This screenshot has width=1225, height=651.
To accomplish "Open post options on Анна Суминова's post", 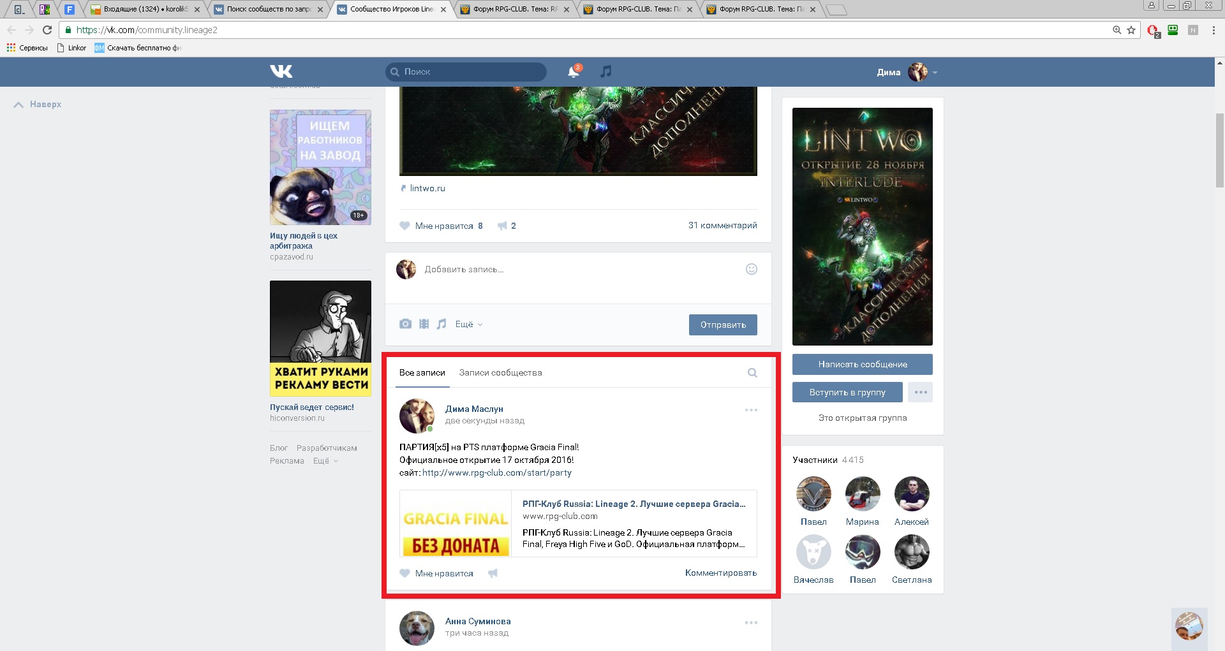I will 751,622.
